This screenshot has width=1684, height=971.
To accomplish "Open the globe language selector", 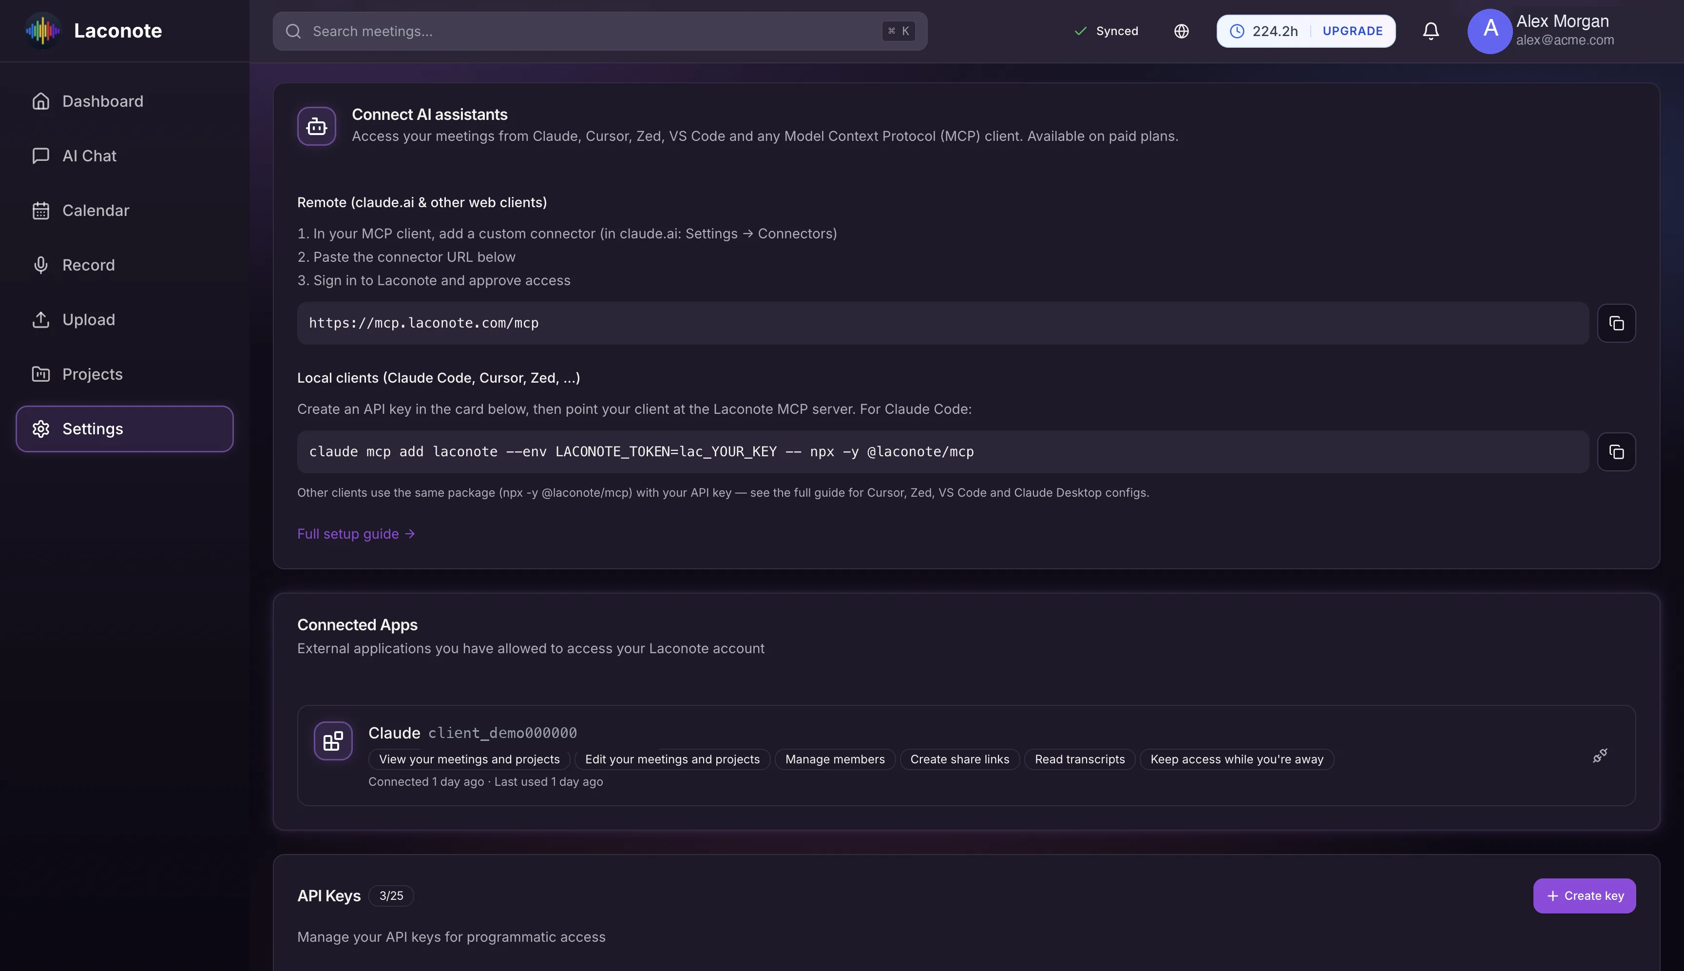I will click(1181, 31).
